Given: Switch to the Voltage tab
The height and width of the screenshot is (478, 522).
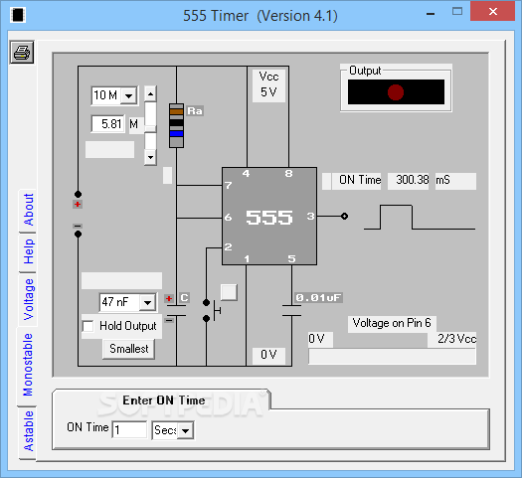Looking at the screenshot, I should point(28,299).
